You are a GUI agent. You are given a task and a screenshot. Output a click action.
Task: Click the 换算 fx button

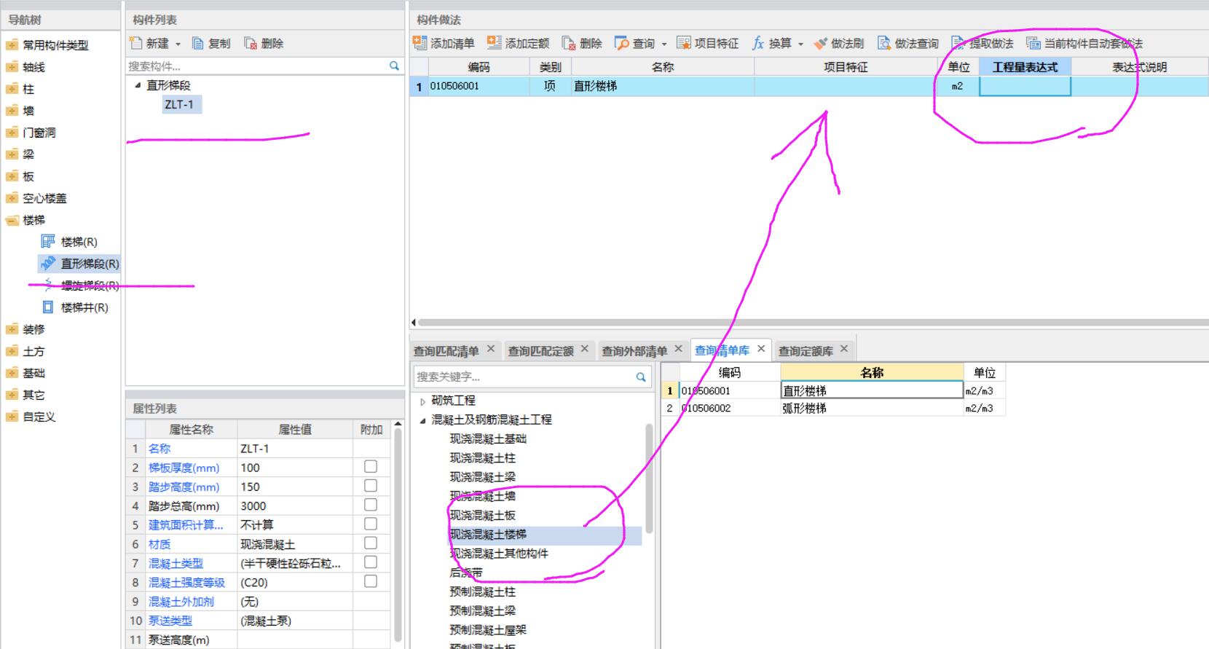click(772, 44)
